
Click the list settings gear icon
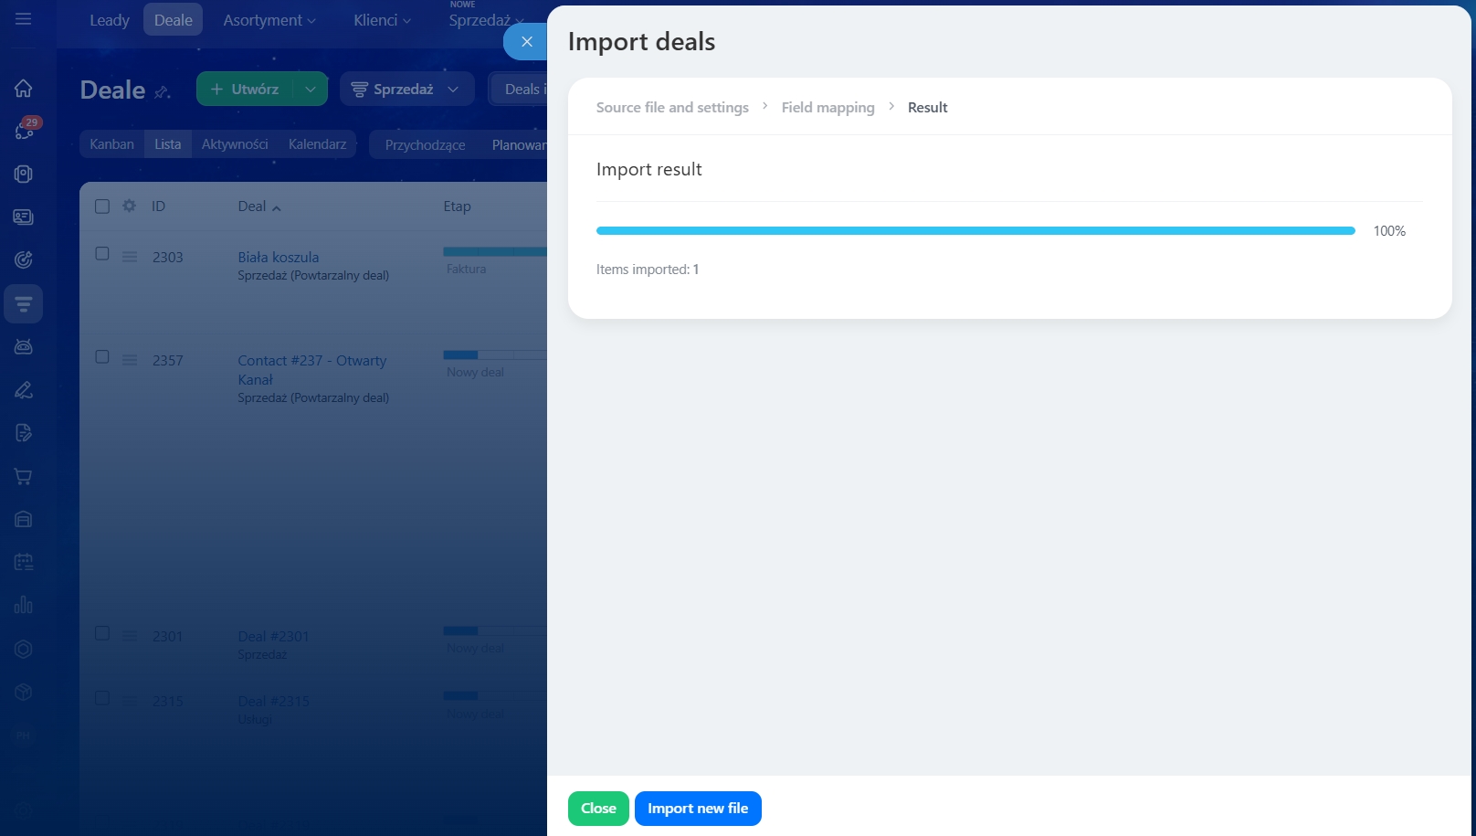[130, 206]
